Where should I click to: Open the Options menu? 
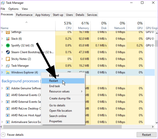(13, 9)
